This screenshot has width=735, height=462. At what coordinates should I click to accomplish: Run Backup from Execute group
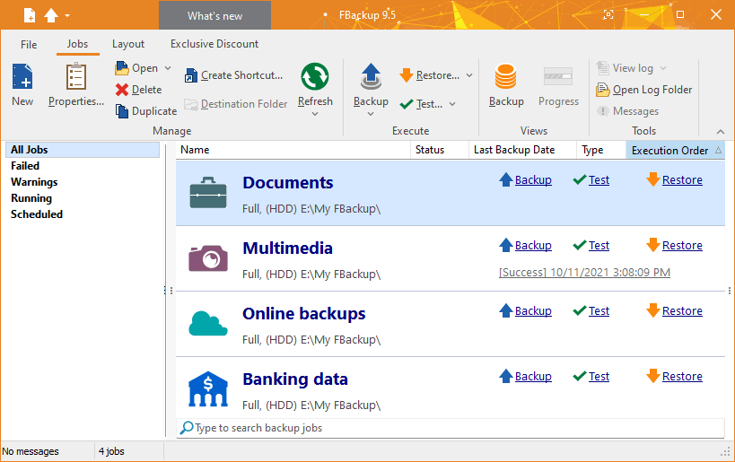[x=371, y=85]
